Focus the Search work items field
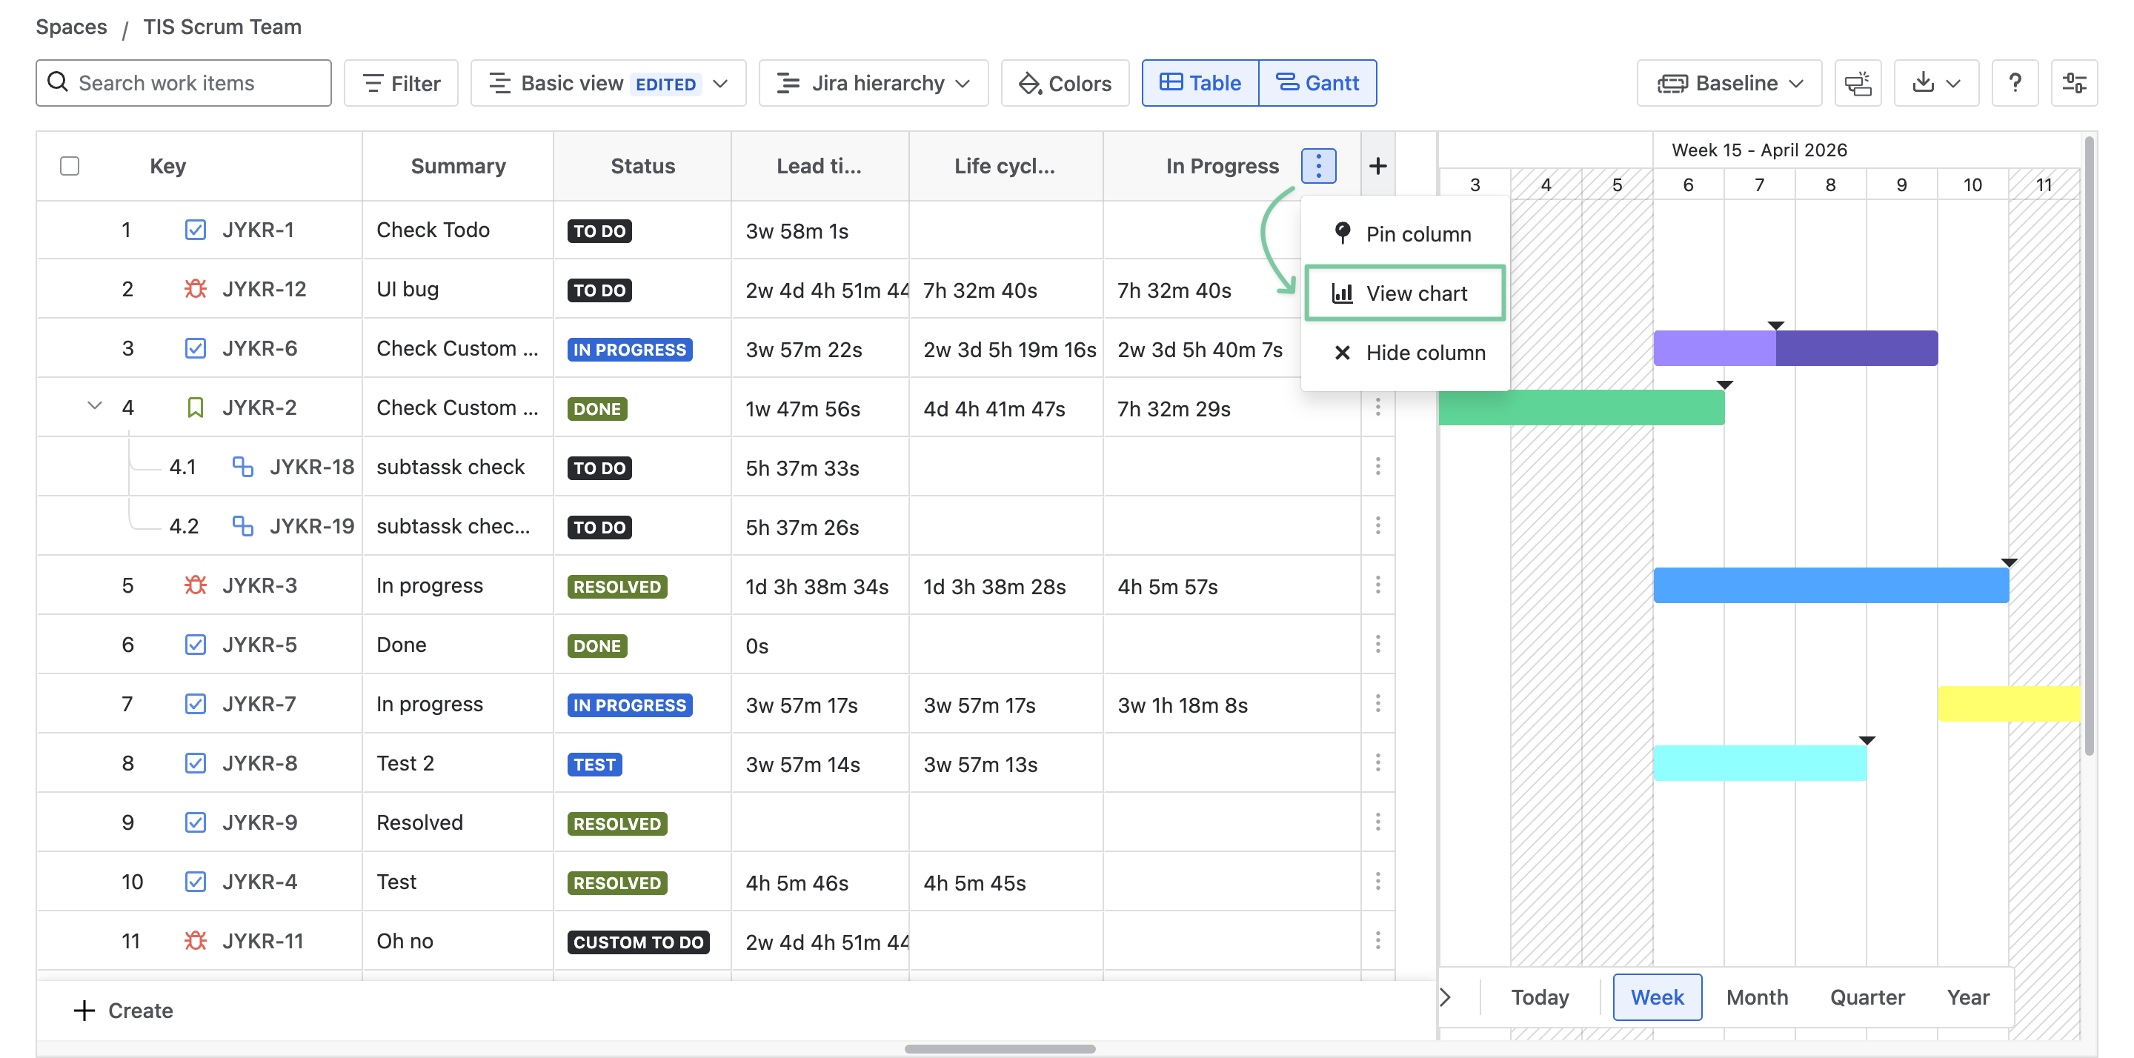This screenshot has width=2134, height=1058. [x=184, y=83]
